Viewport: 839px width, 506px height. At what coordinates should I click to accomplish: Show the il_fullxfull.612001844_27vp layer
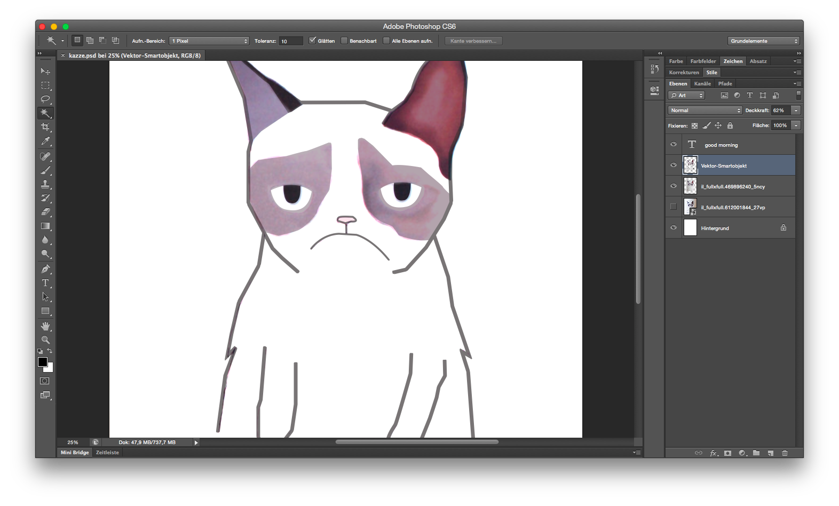click(x=674, y=207)
